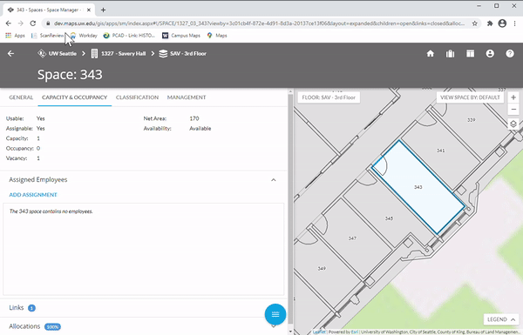Navigate to 1327 - Savery Hall breadcrumb
The image size is (523, 335).
click(119, 54)
